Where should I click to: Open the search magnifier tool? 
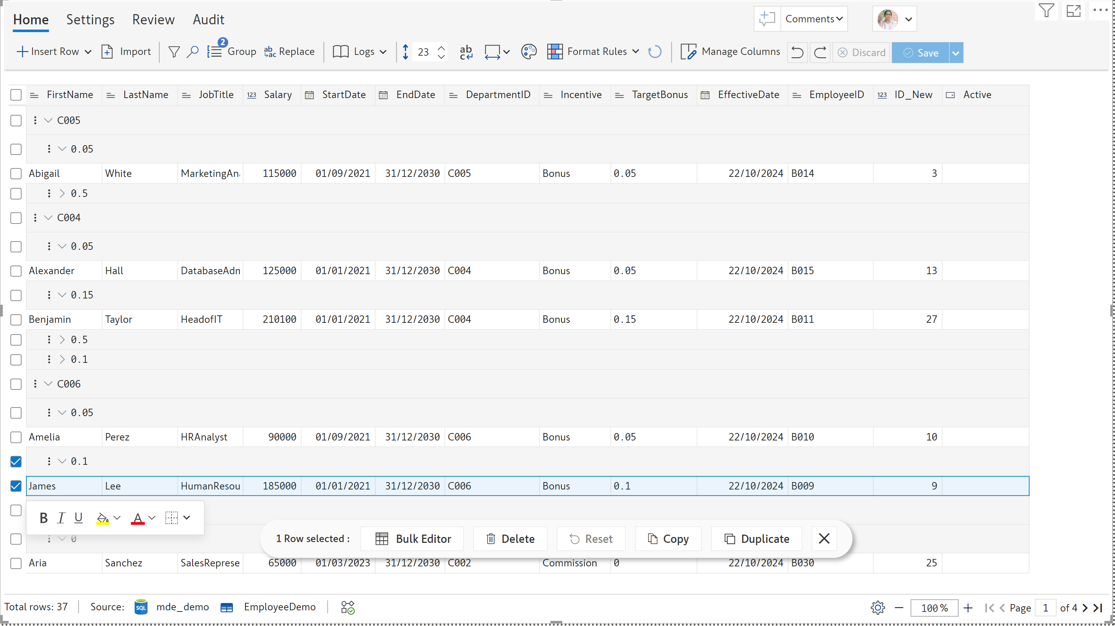(x=192, y=52)
